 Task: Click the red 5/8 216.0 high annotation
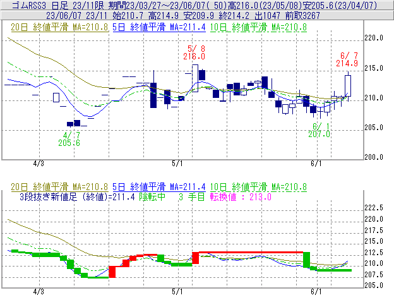pyautogui.click(x=194, y=52)
